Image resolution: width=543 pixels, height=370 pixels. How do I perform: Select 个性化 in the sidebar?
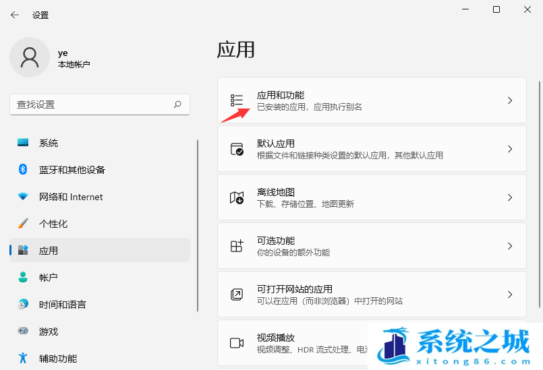[100, 223]
